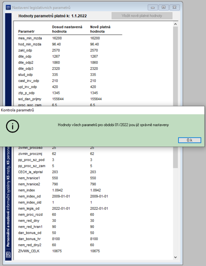Click the new value 8100 for dan_bonus_hr
Screen dimensions: 206x266
click(x=94, y=239)
